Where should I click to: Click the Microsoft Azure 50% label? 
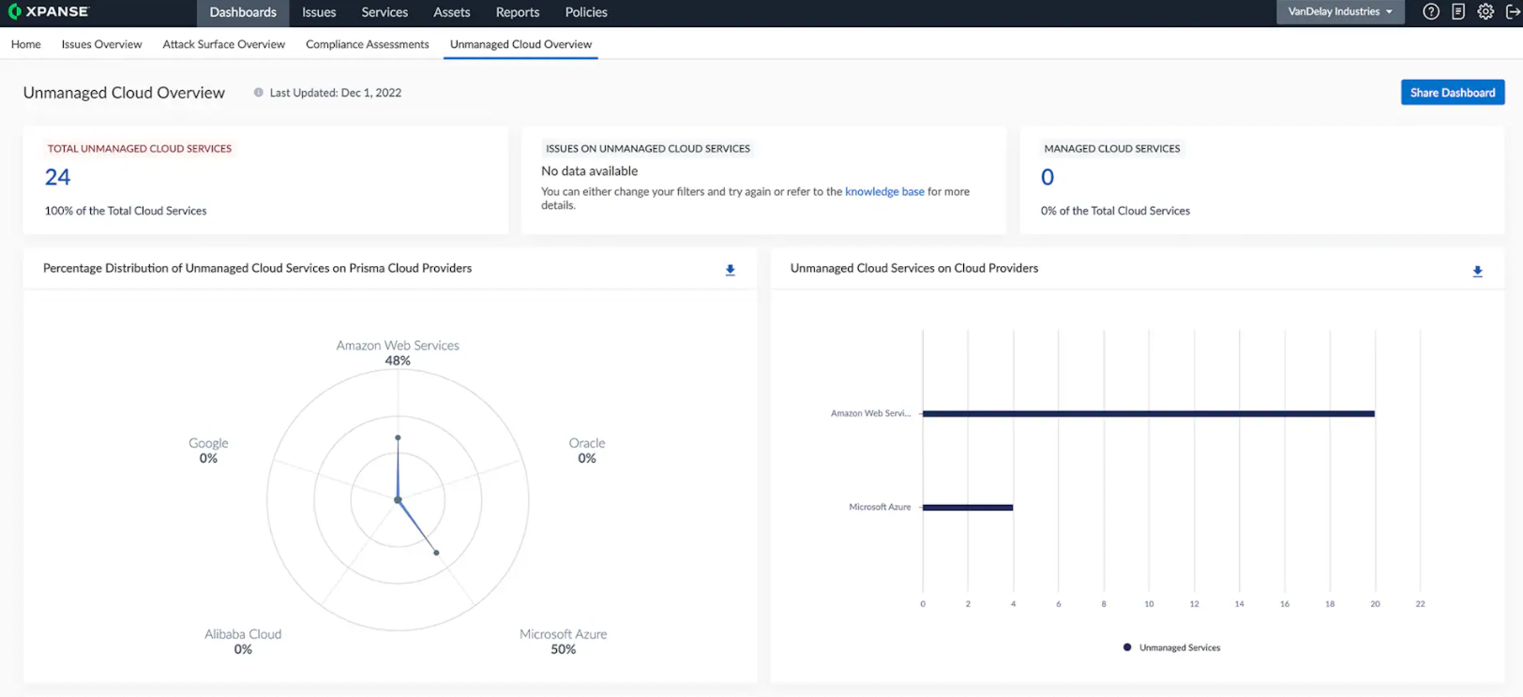pos(564,642)
